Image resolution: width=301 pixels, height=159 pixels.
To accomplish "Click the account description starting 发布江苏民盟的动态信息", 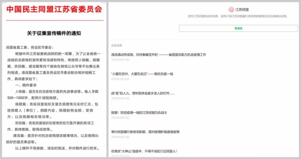I will (x=238, y=16).
